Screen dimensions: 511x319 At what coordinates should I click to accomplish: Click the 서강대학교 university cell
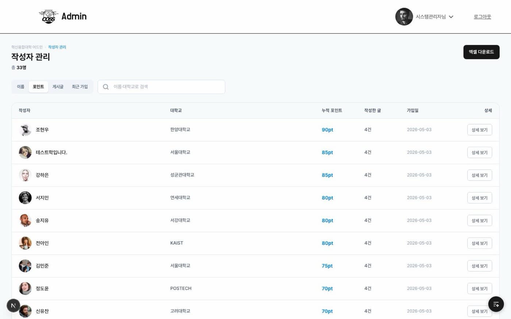pyautogui.click(x=180, y=220)
